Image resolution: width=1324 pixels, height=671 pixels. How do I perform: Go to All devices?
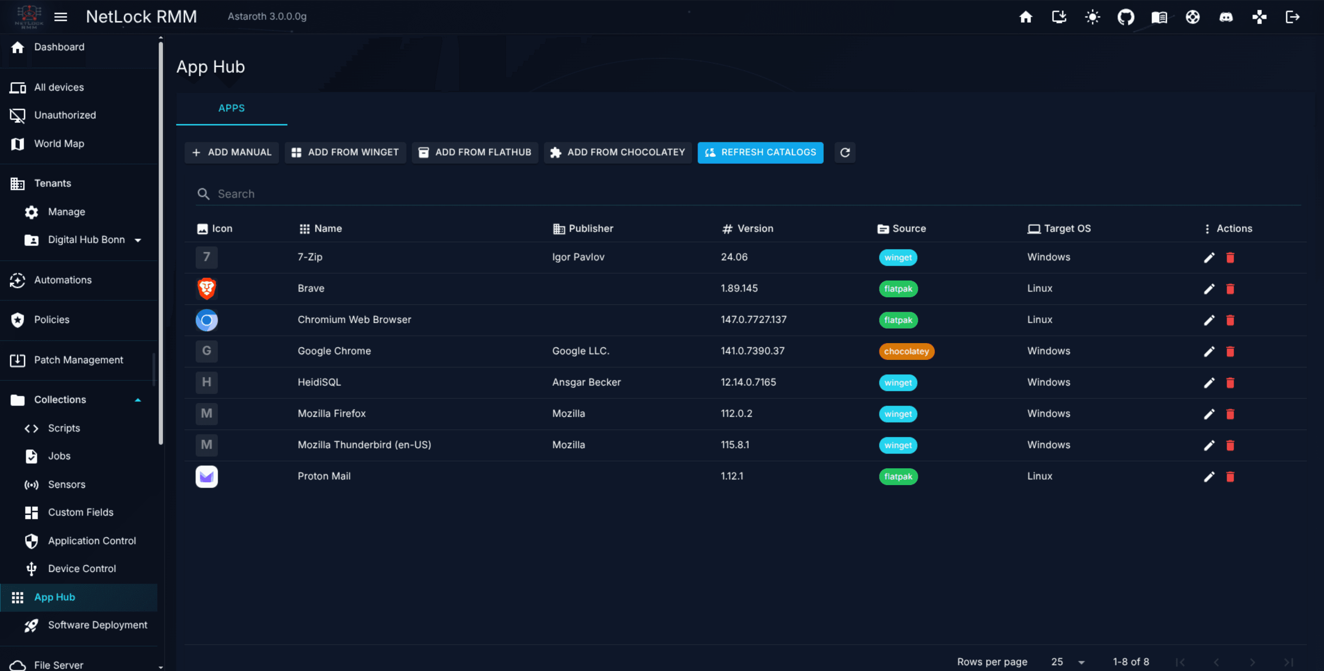(79, 87)
